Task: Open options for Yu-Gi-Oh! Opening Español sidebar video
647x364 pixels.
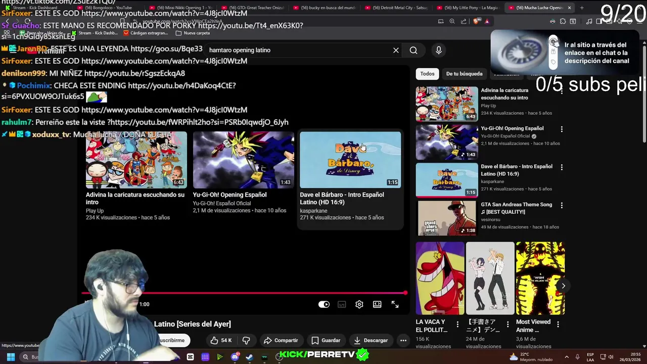Action: pos(562,129)
